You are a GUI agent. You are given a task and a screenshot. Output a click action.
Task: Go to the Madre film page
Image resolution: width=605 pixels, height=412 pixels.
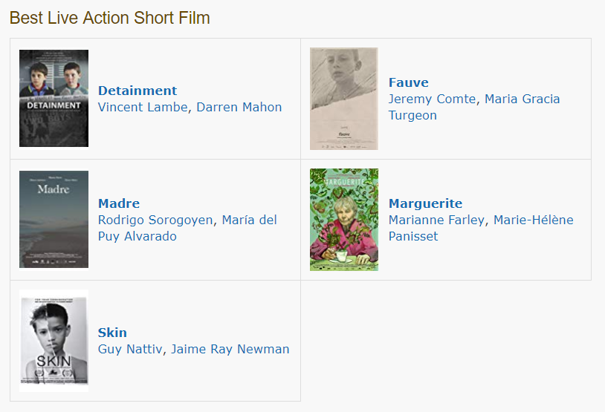(x=119, y=203)
